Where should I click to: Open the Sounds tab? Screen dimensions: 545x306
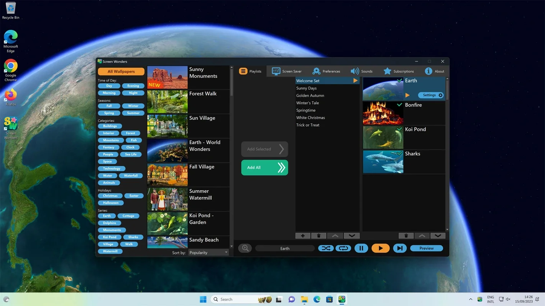pyautogui.click(x=361, y=71)
